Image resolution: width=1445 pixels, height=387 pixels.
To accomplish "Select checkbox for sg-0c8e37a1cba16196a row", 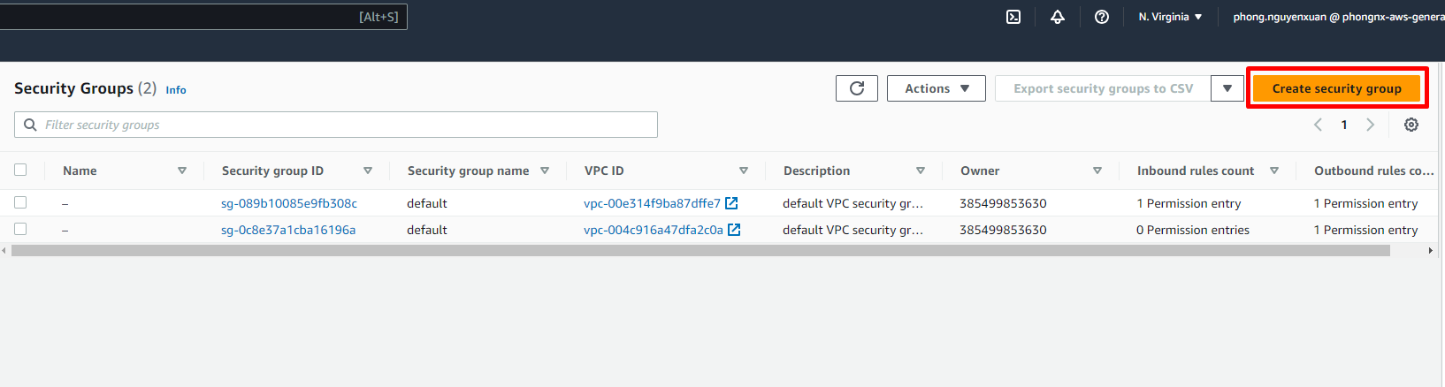I will [x=20, y=229].
